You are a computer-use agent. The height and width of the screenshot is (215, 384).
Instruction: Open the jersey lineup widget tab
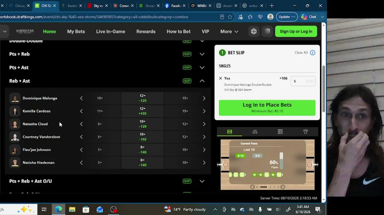[x=305, y=132]
